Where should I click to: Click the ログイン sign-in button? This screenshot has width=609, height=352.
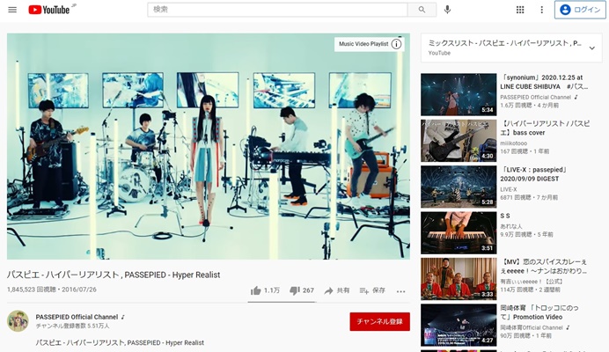point(580,10)
